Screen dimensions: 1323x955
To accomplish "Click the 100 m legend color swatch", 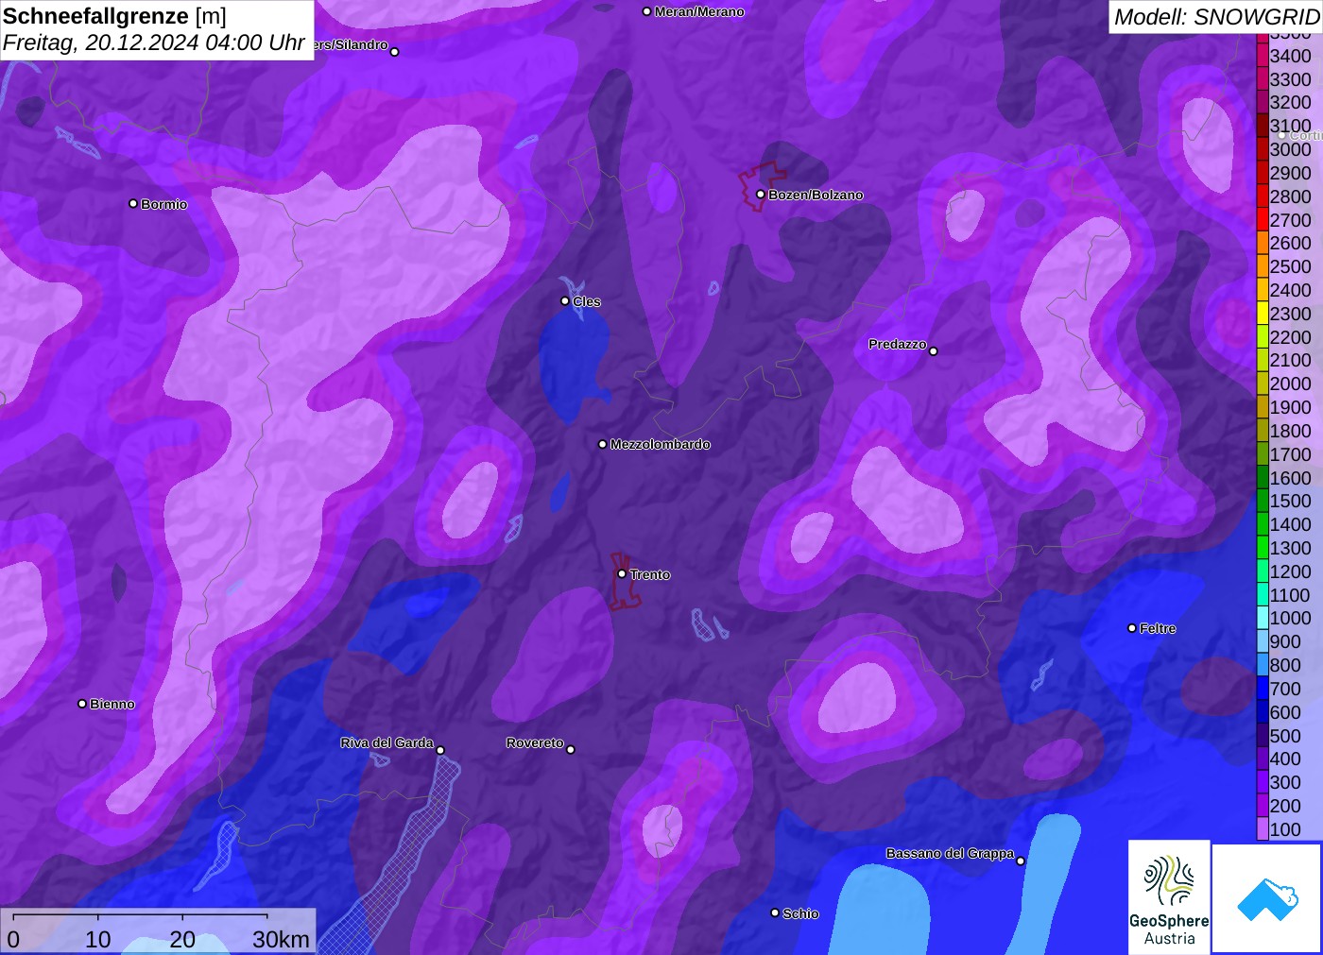I will 1263,829.
